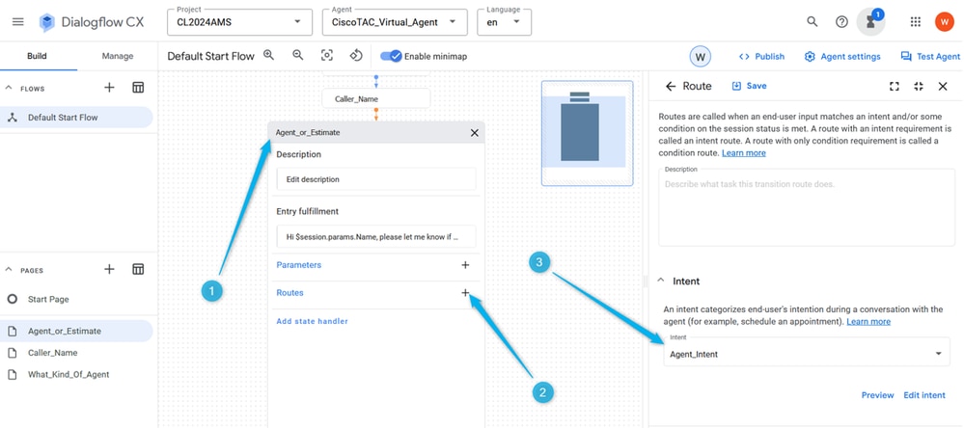
Task: Click the focus/center canvas icon
Action: (x=327, y=55)
